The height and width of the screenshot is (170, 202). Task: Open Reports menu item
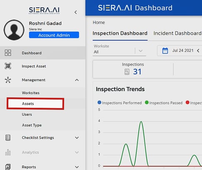click(x=42, y=167)
